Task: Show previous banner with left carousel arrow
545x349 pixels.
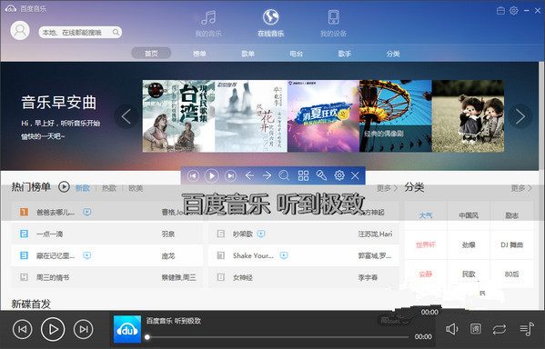Action: [x=126, y=116]
